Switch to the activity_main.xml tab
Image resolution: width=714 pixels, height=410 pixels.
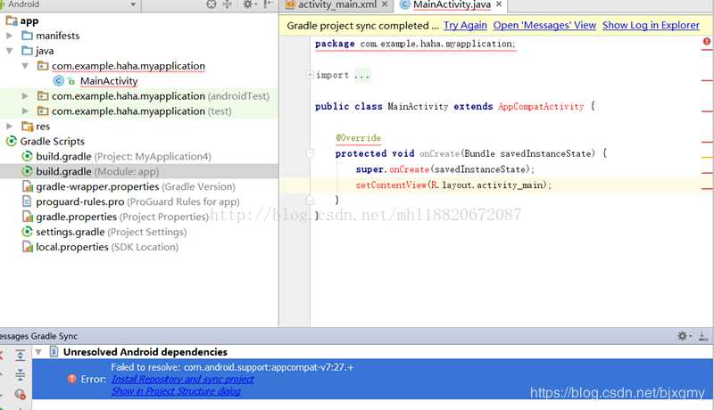337,4
